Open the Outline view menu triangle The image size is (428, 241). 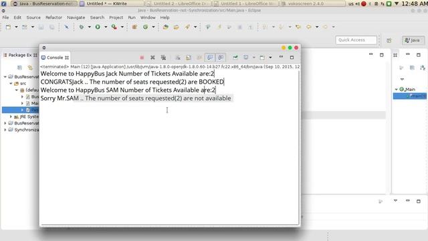tap(402, 79)
